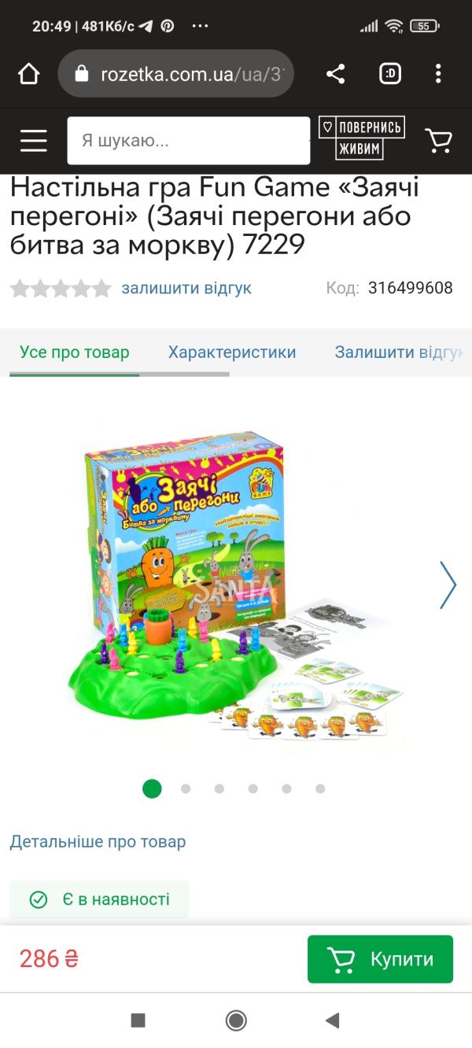Viewport: 472px width, 1048px height.
Task: Rate product using the fifth star
Action: tap(101, 288)
